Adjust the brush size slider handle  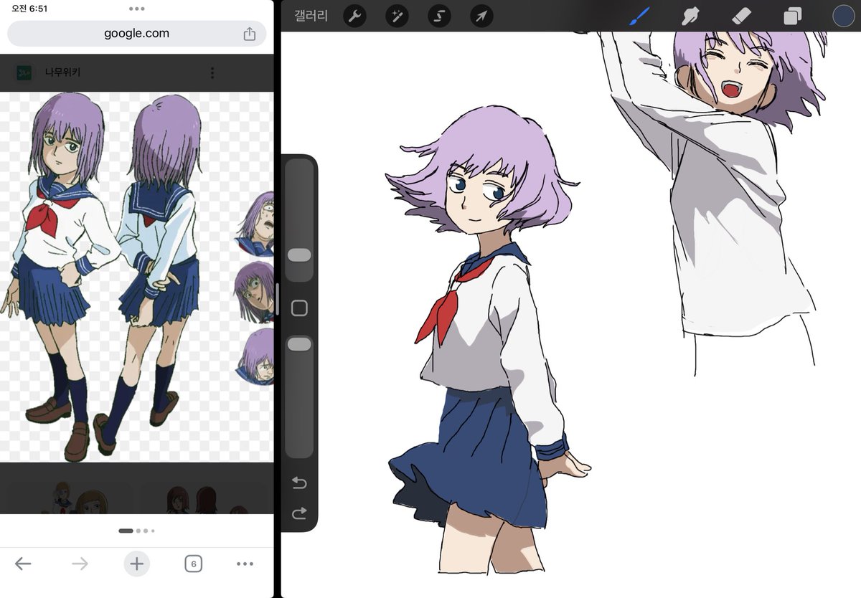[299, 255]
